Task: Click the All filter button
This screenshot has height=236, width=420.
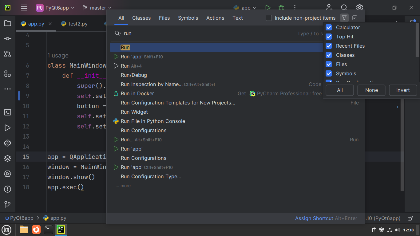Action: 340,90
